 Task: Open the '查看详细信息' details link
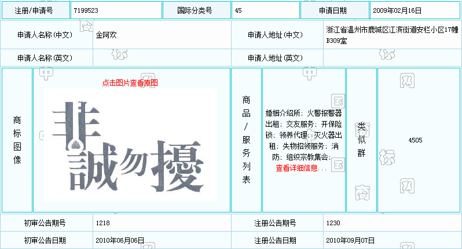pos(296,168)
